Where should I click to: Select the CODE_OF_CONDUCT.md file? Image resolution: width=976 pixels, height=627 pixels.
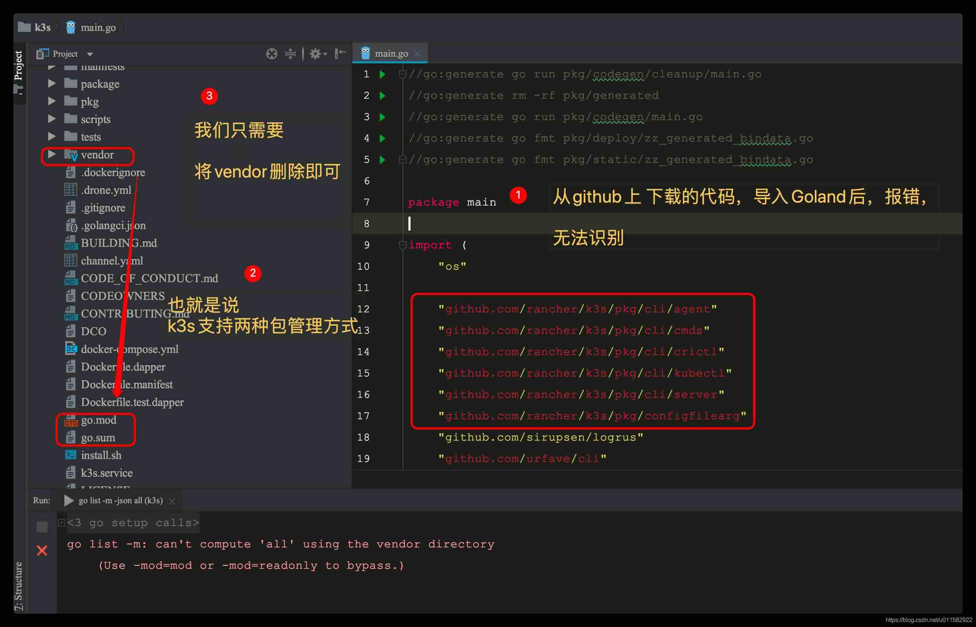pos(149,279)
